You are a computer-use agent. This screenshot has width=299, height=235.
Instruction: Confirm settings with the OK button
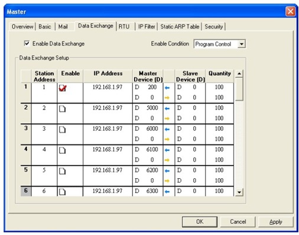click(x=200, y=222)
